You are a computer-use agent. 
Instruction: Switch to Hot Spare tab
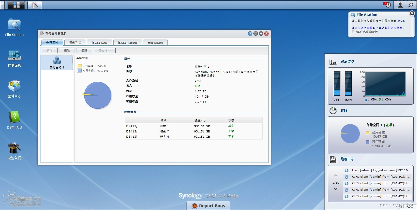(155, 43)
